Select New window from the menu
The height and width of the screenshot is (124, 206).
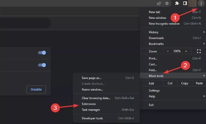tap(173, 18)
